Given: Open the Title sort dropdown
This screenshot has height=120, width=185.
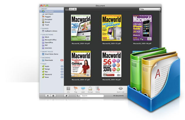Looking at the screenshot, I should click(150, 9).
